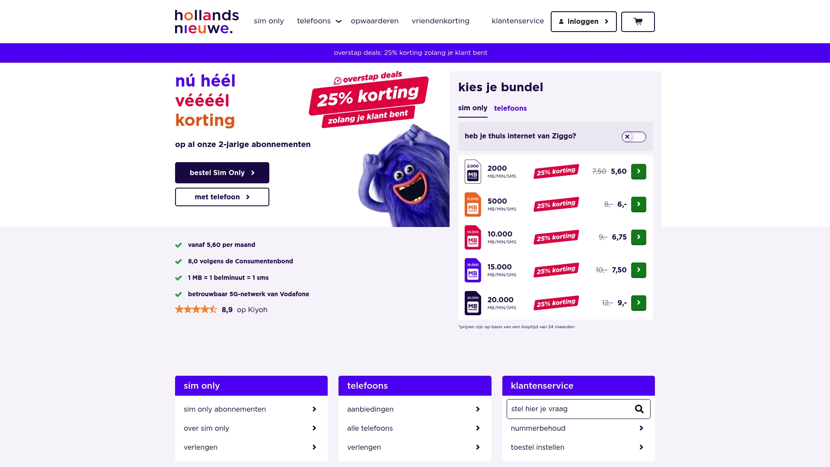Expand aanbiedingen under telefoons
Screen dimensions: 830x467
[x=414, y=409]
